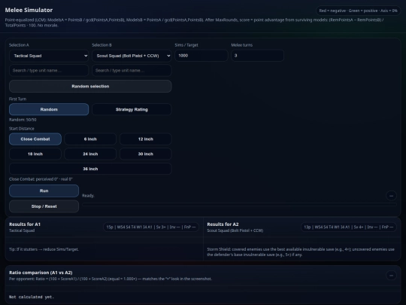
Task: Select Strategy Rating first turn option
Action: 132,109
